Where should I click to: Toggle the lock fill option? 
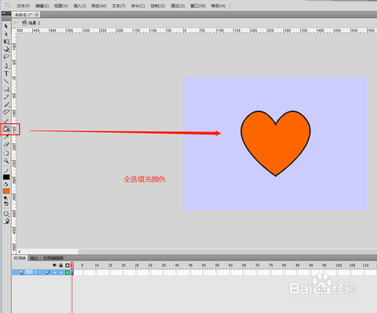coord(6,221)
